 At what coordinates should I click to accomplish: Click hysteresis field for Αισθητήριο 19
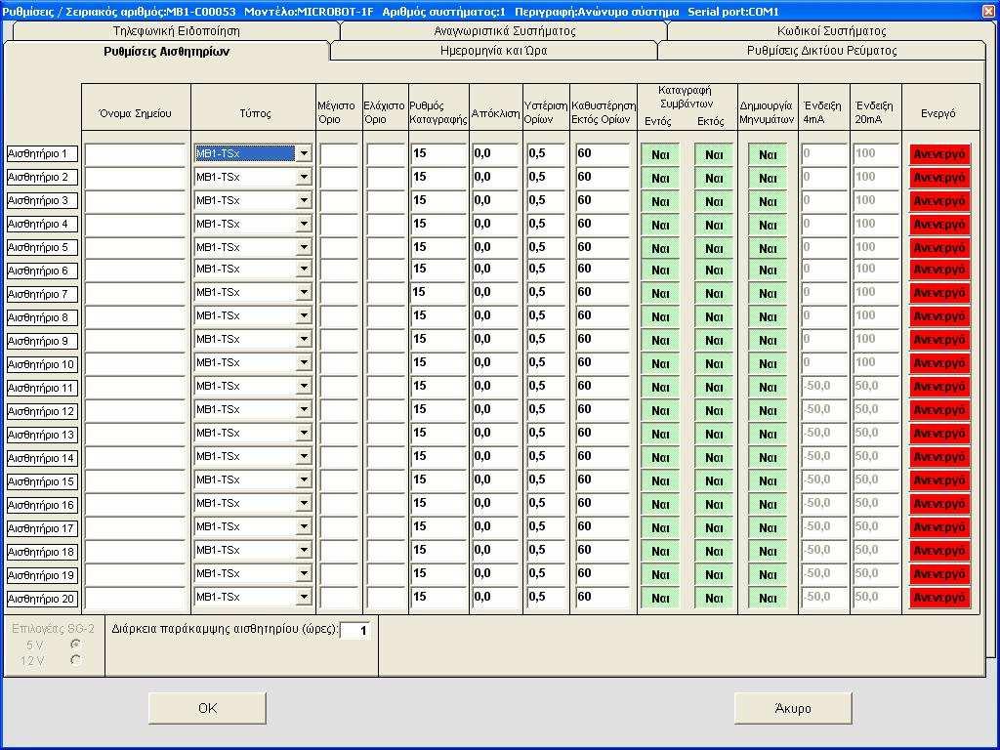547,573
